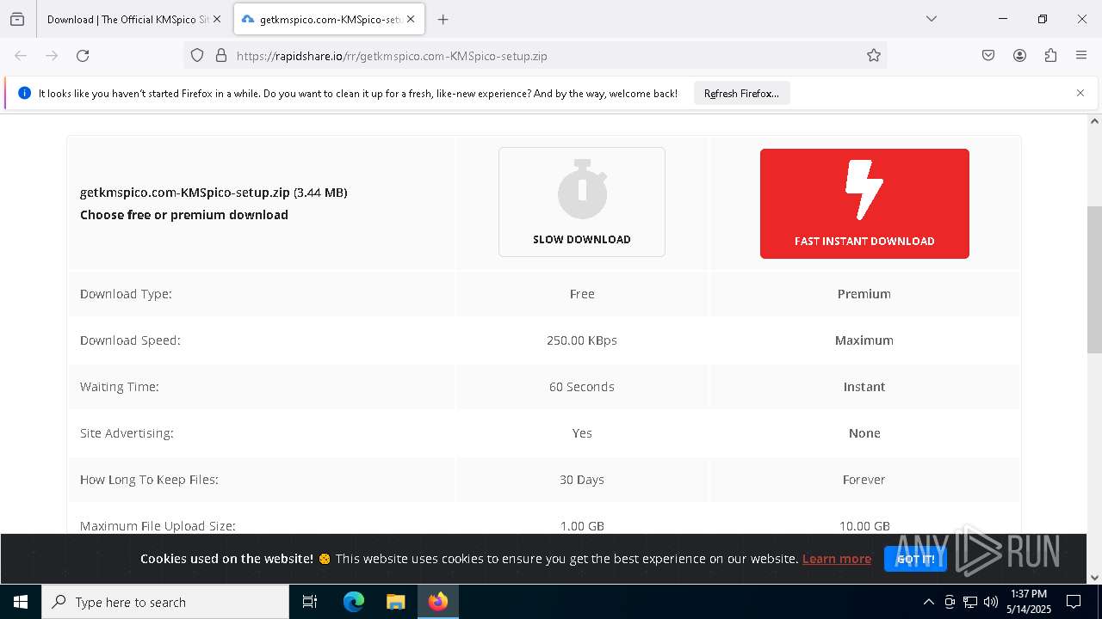Image resolution: width=1102 pixels, height=619 pixels.
Task: Close the Official KMSpico Site tab
Action: tap(217, 19)
